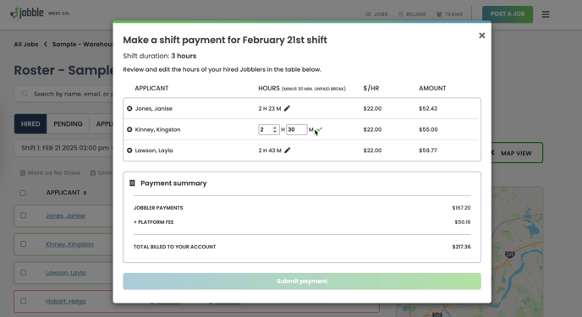Open the hamburger menu icon
This screenshot has height=317, width=582.
pos(546,14)
